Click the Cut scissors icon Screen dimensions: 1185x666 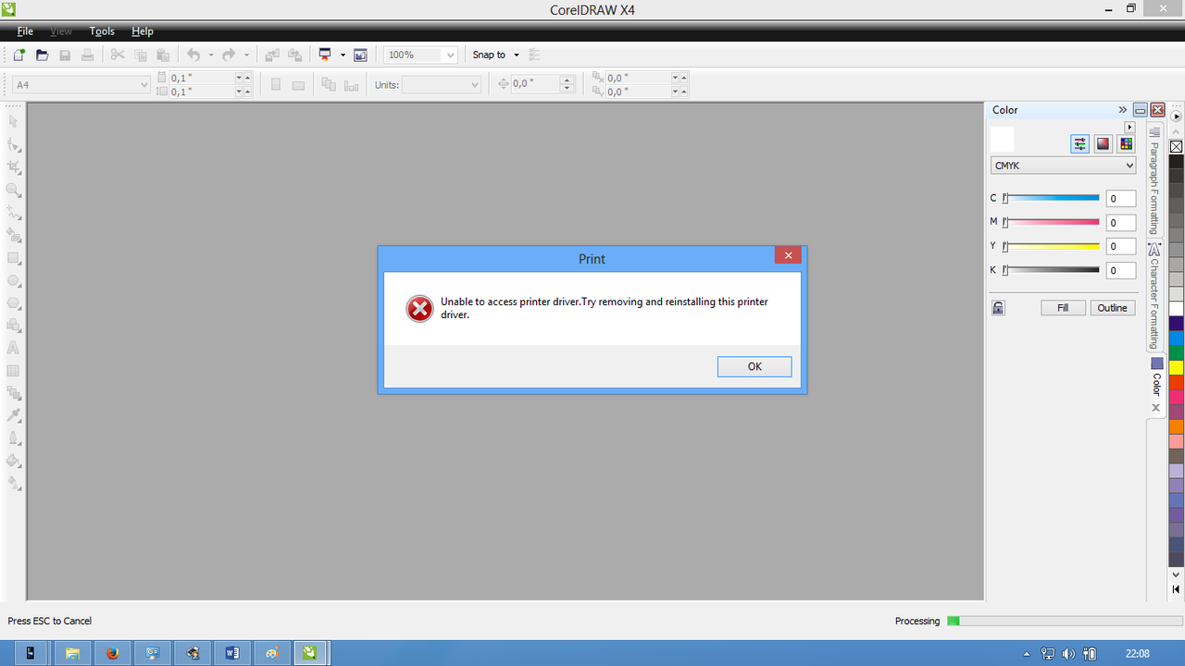tap(118, 55)
